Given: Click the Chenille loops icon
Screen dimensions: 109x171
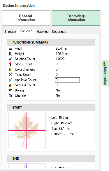Looking at the screenshot, I should 10,96.
